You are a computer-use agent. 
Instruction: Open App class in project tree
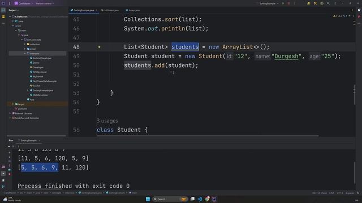(31, 99)
